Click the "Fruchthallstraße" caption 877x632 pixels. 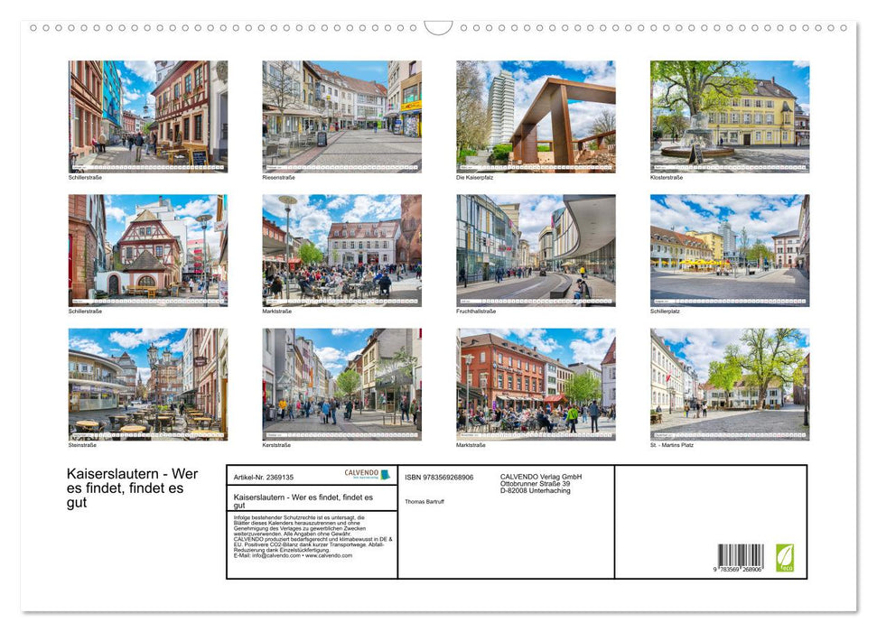pos(476,311)
